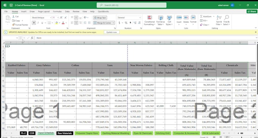Screen dimensions: 258x138
Task: Increase indent in Alignment group
Action: [89, 23]
